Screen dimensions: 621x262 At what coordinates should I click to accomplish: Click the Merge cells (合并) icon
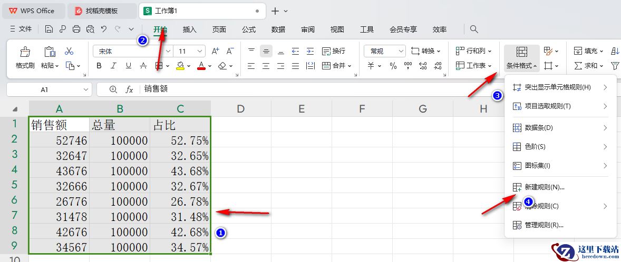pyautogui.click(x=326, y=66)
